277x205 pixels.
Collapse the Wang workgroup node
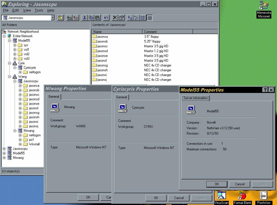10,77
